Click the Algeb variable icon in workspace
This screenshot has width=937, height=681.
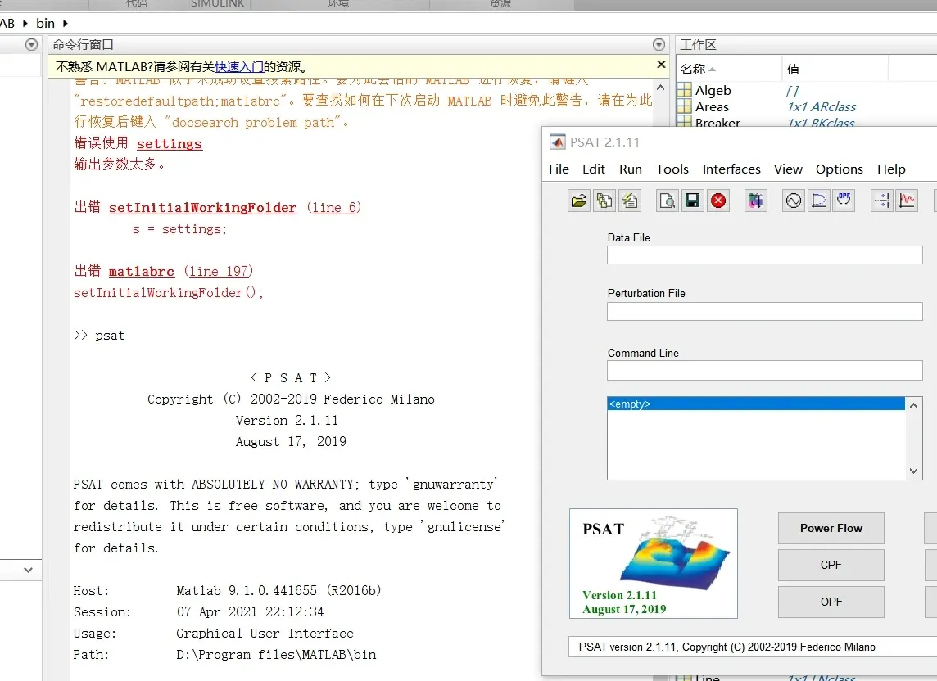coord(684,90)
